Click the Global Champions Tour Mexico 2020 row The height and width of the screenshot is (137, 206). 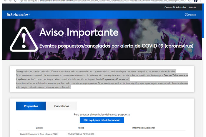tap(39, 134)
